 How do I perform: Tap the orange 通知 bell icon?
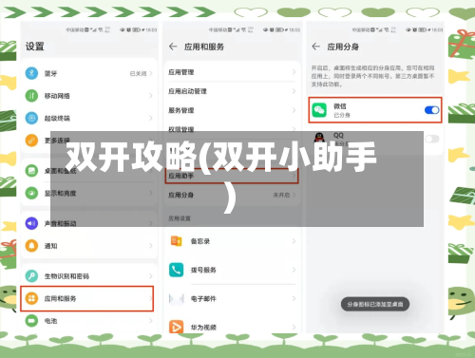click(31, 246)
